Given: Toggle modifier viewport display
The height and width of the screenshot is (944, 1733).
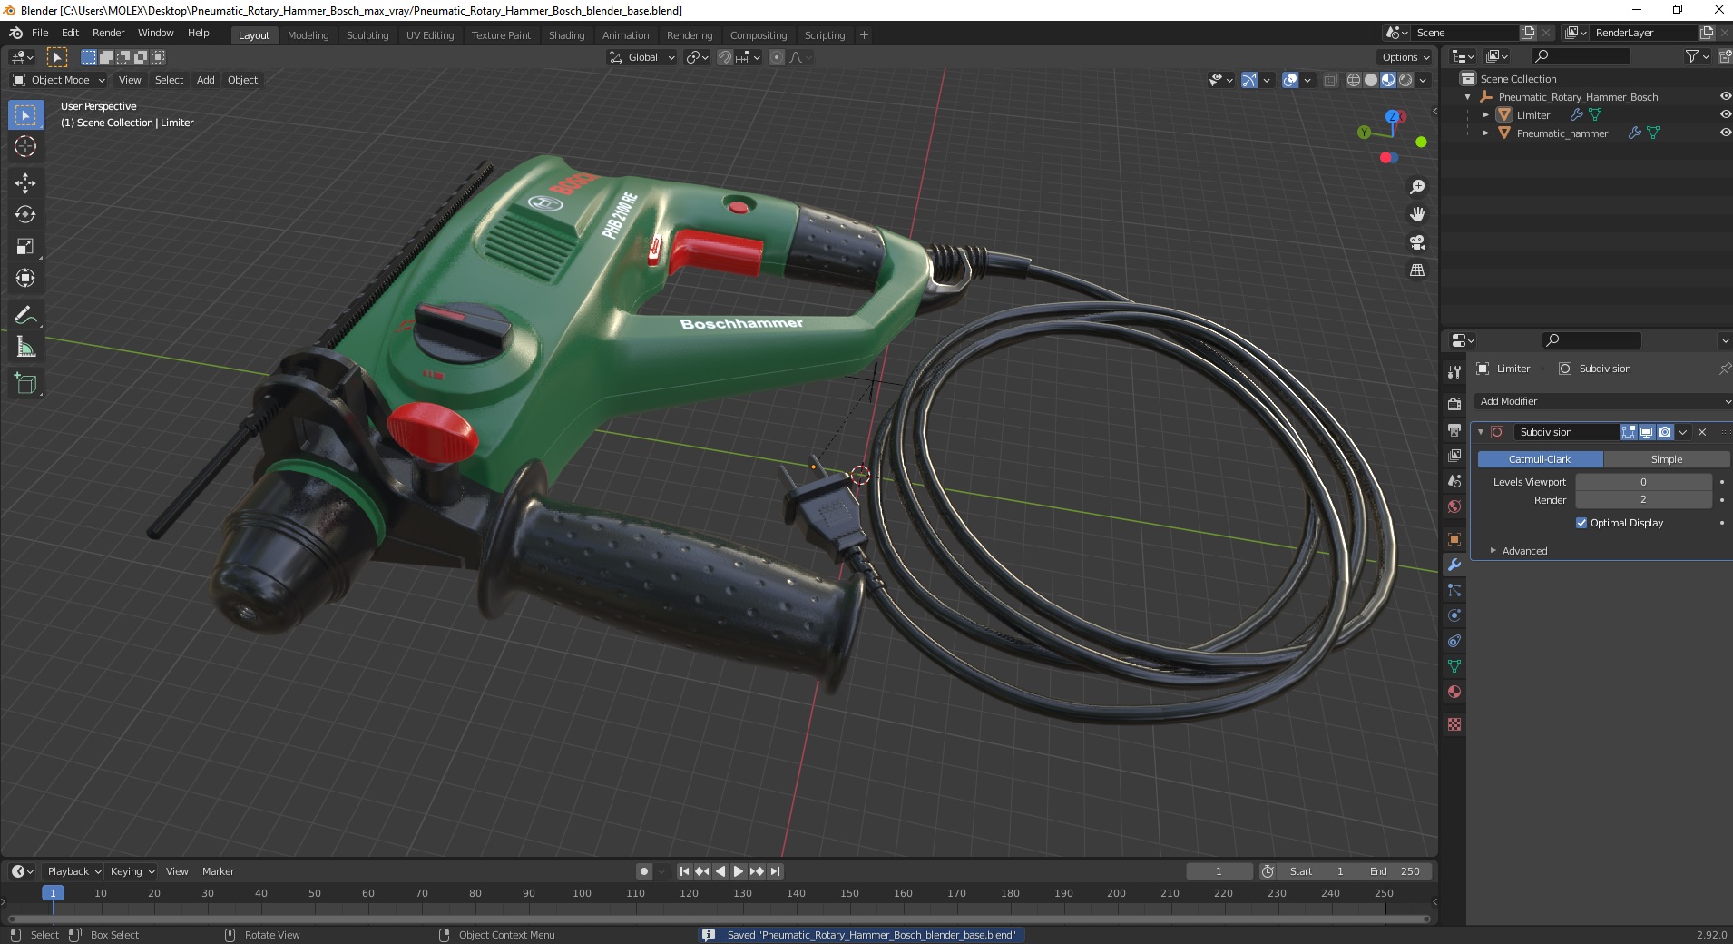Looking at the screenshot, I should 1646,432.
